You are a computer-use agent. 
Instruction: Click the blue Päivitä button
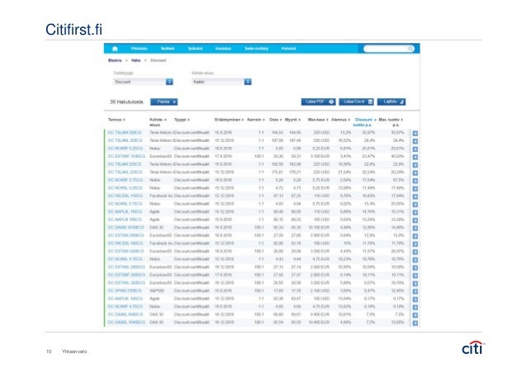point(164,102)
